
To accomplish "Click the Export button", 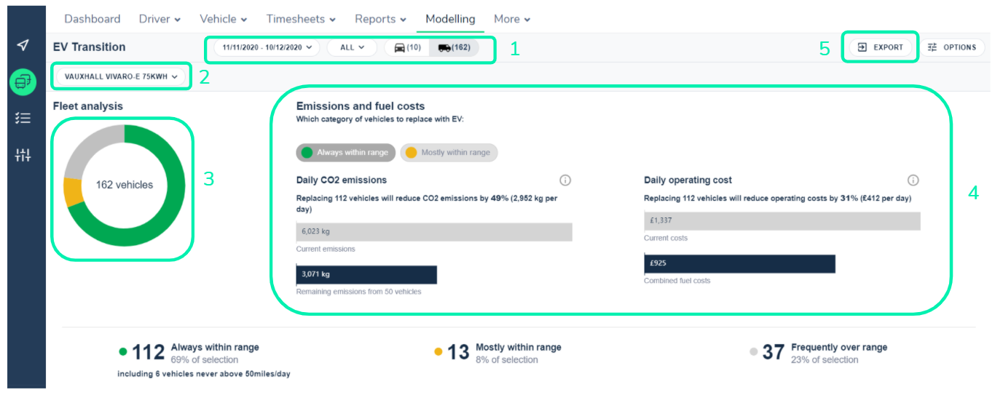I will pos(880,47).
